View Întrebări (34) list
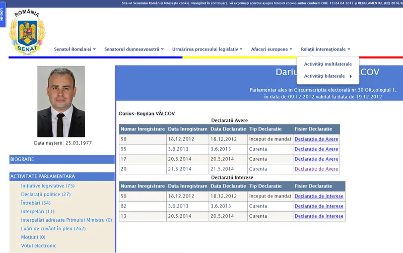Viewport: 403px width, 253px height. pyautogui.click(x=36, y=203)
